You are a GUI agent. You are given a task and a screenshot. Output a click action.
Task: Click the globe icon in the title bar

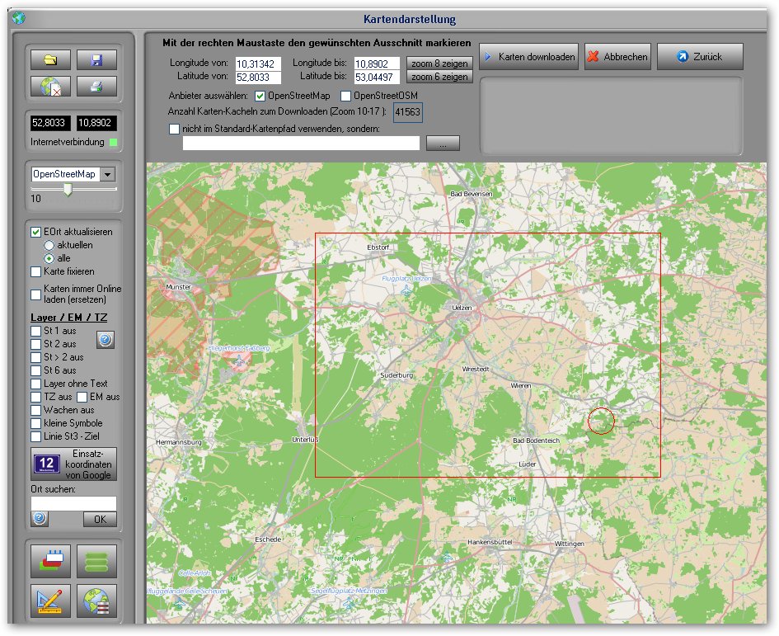19,18
